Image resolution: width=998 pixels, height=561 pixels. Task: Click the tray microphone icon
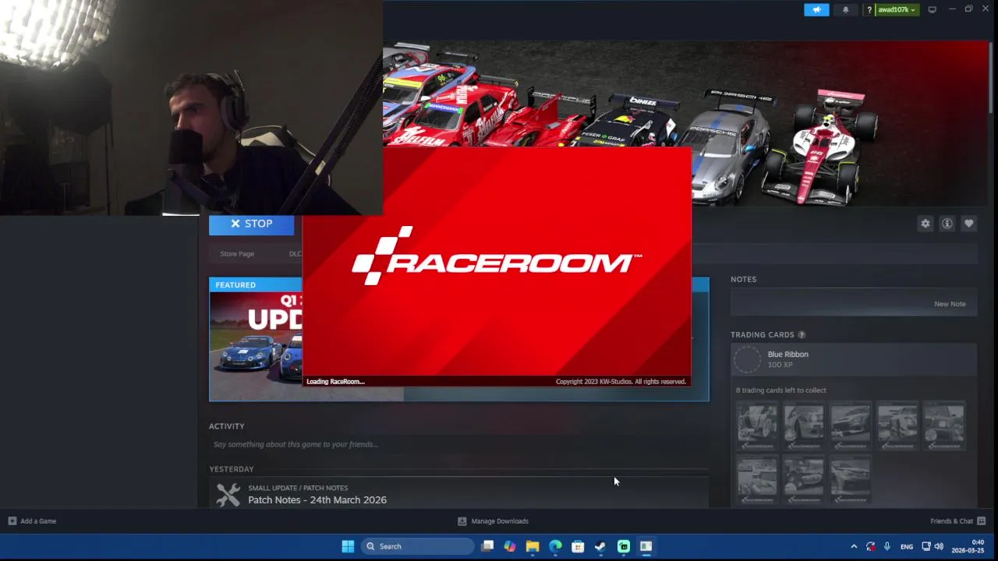point(887,546)
